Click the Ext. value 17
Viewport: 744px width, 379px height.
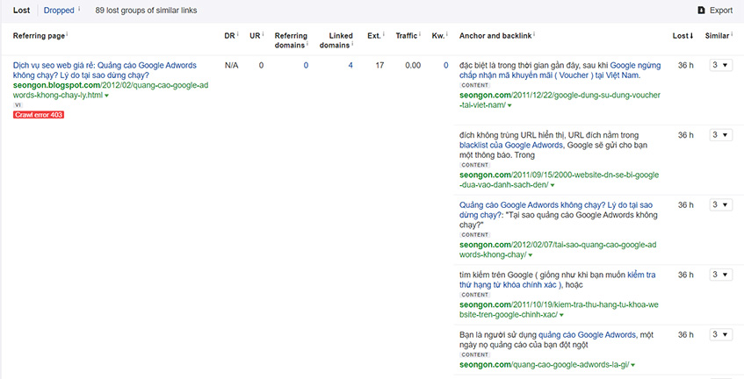379,66
